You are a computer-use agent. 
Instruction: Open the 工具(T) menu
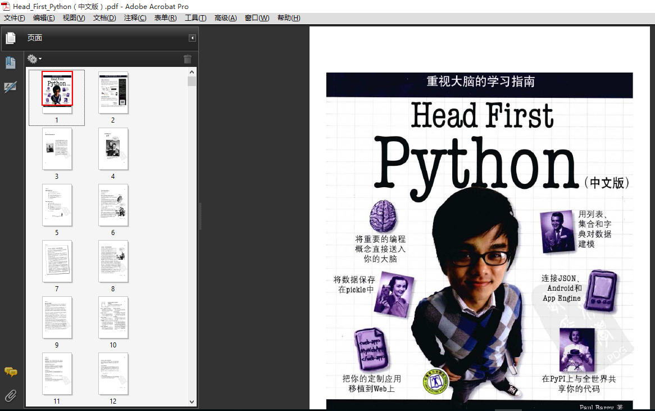coord(195,18)
